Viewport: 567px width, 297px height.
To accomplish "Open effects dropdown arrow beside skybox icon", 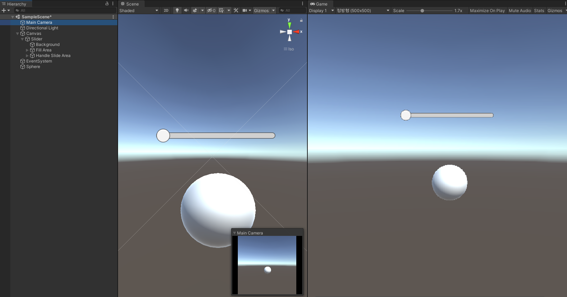I will [x=202, y=10].
